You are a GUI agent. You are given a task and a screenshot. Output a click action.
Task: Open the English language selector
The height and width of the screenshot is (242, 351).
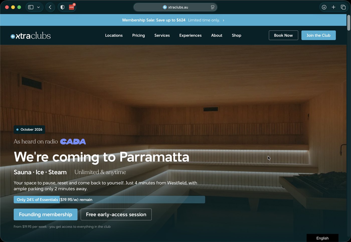322,238
